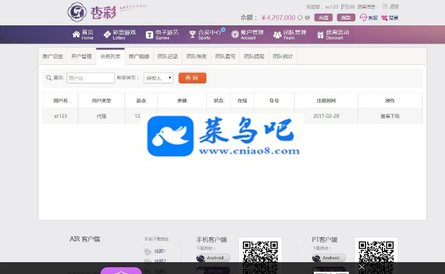Open Team management menu

tap(290, 34)
